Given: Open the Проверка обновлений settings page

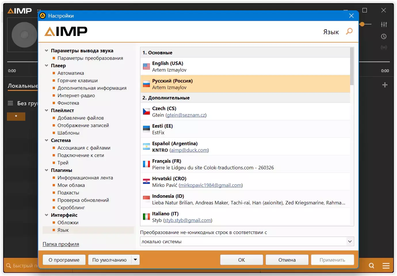Looking at the screenshot, I should 83,200.
